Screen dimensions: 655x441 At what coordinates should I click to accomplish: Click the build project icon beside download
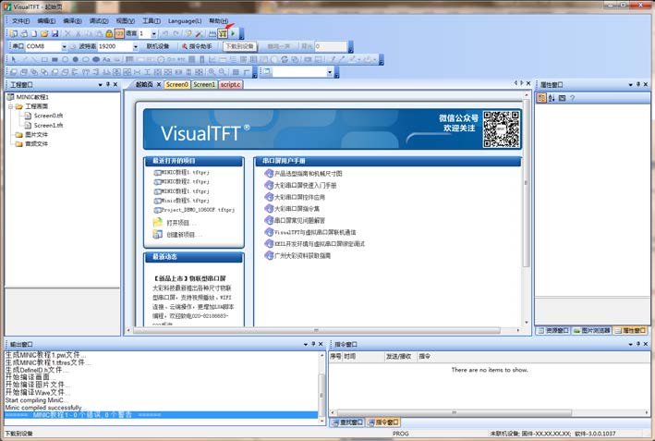pyautogui.click(x=212, y=33)
